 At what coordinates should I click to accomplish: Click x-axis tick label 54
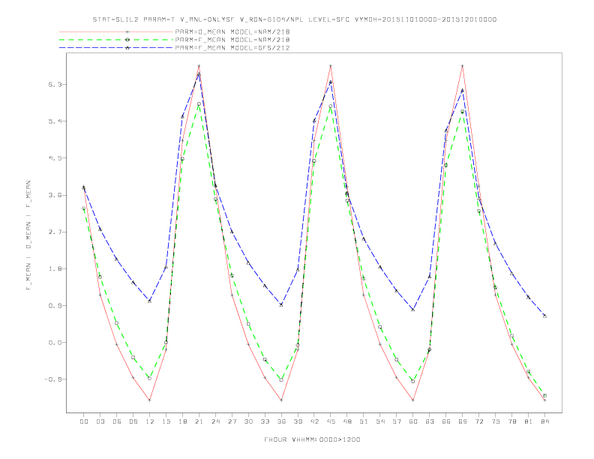click(x=380, y=421)
